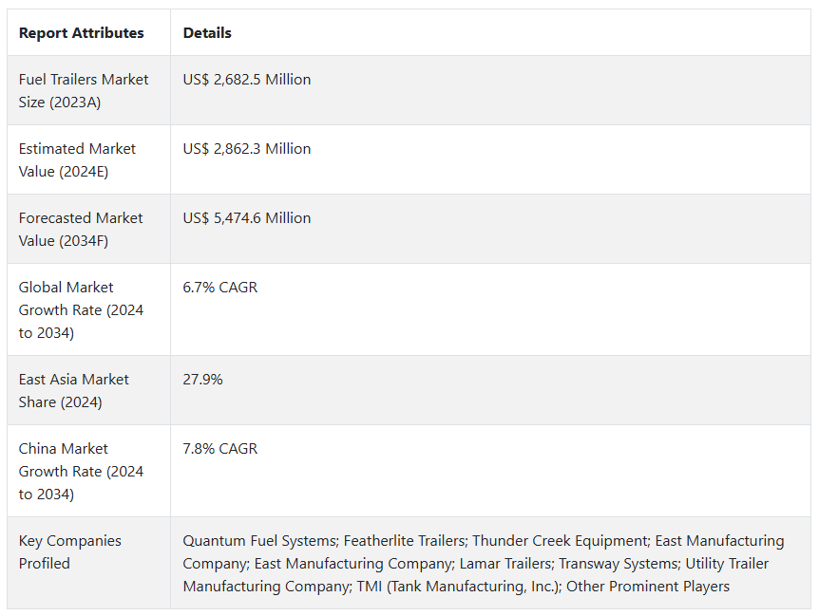Viewport: 819px width, 616px height.
Task: Click the 27.9% market share value
Action: click(x=203, y=380)
